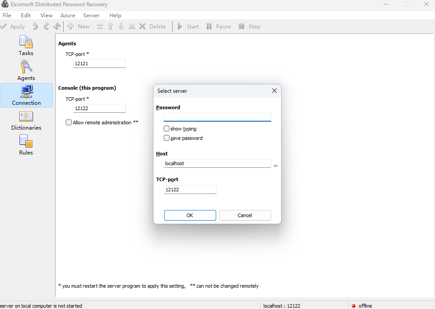The height and width of the screenshot is (309, 435).
Task: Click the 'offline' status bar text
Action: (365, 306)
